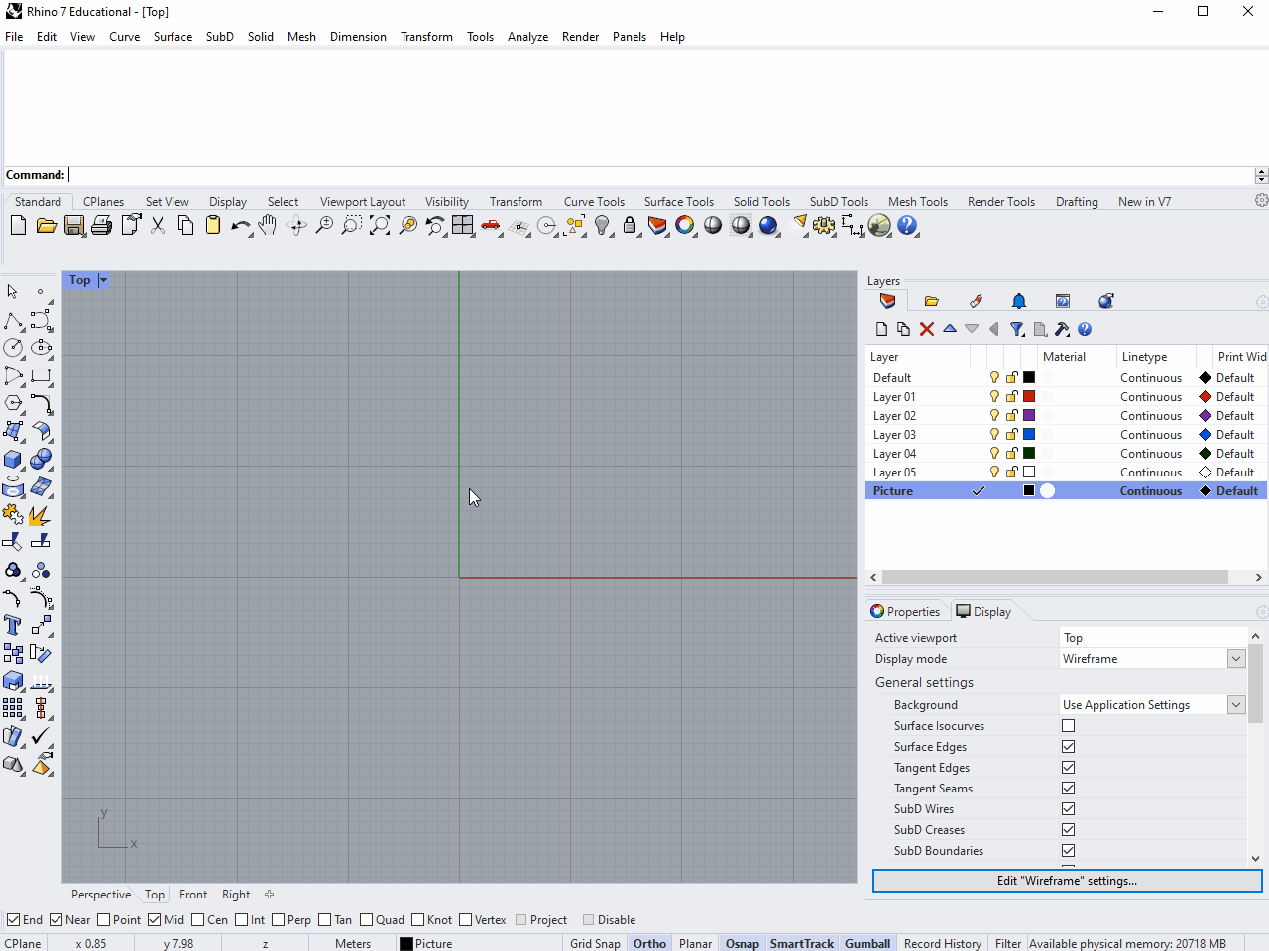Click Edit "Wireframe" settings button

coord(1067,881)
